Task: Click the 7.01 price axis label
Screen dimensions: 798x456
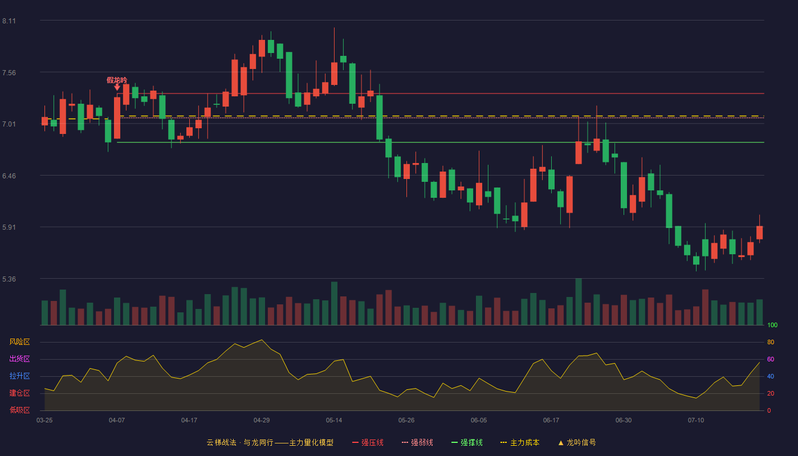Action: click(9, 124)
